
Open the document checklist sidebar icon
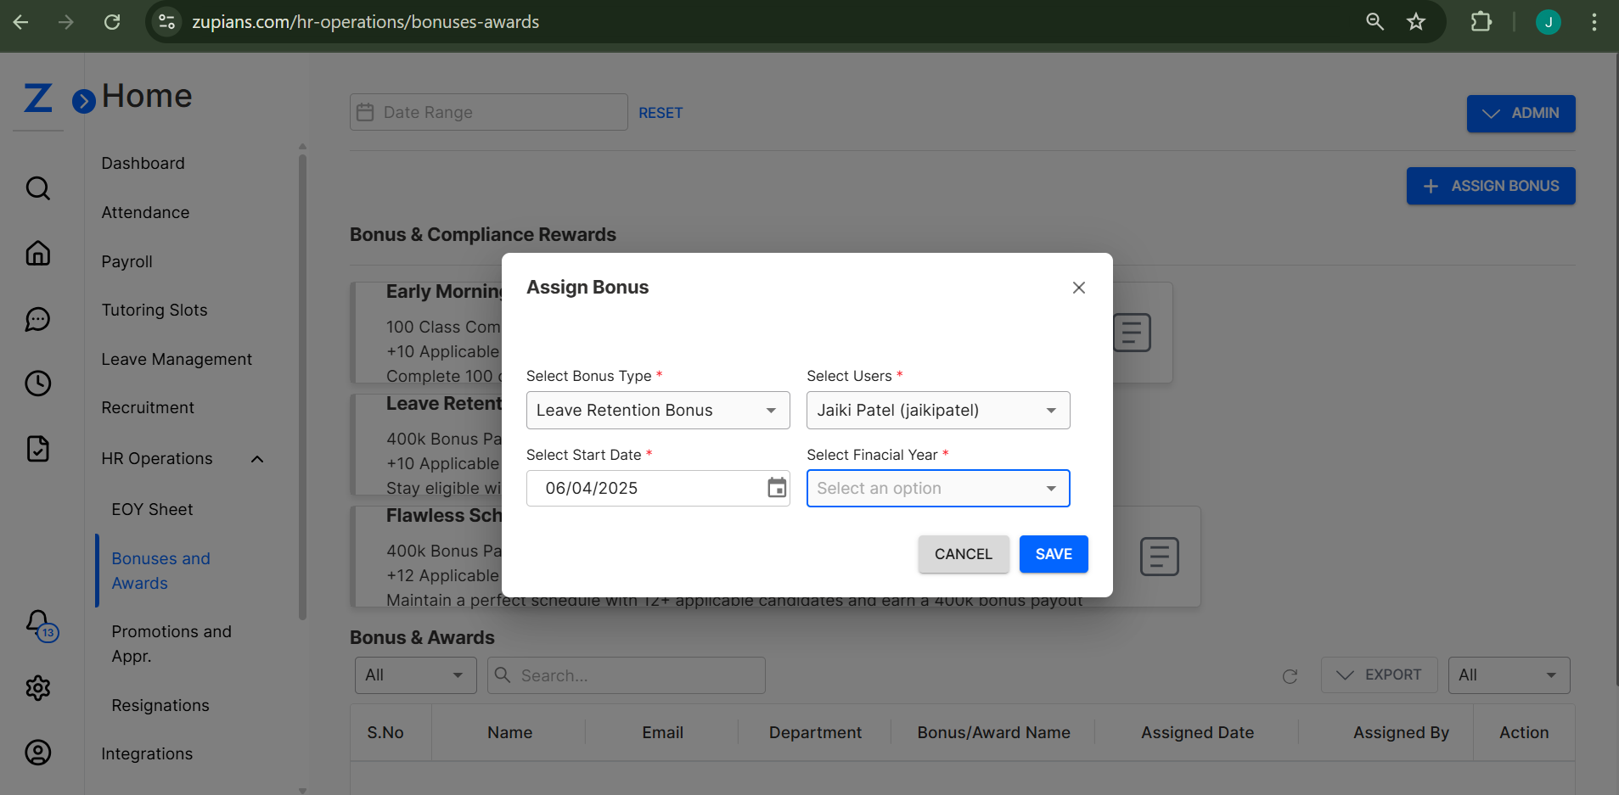point(38,449)
